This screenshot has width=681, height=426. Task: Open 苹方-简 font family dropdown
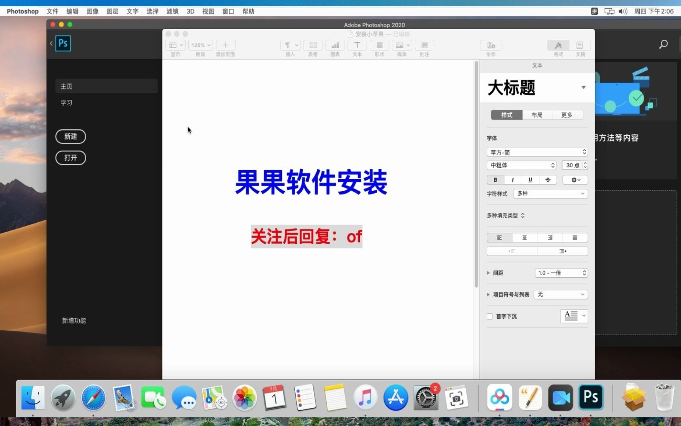pos(537,152)
